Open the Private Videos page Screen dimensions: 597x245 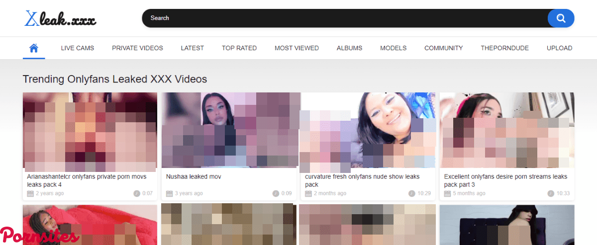coord(137,48)
